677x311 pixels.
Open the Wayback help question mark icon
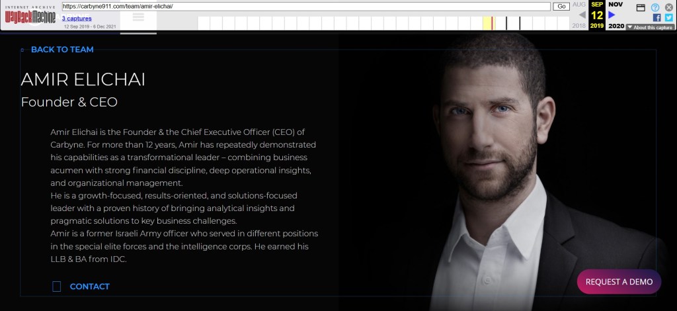(x=655, y=7)
